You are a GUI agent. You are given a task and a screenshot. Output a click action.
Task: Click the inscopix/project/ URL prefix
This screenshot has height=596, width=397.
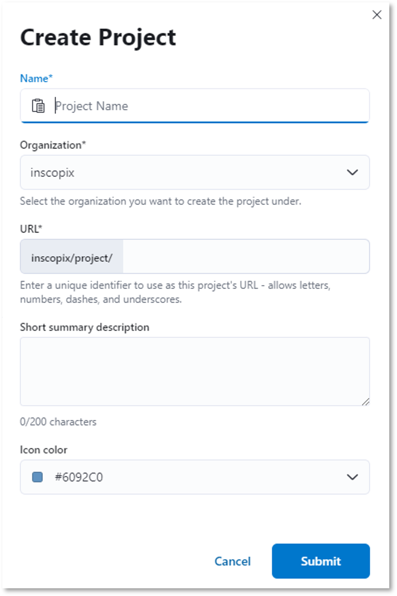pos(72,258)
